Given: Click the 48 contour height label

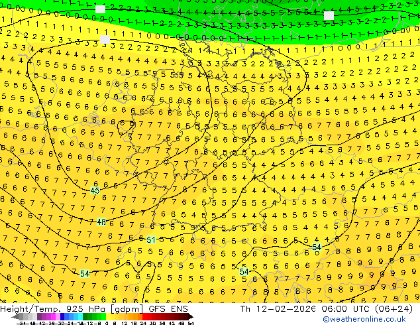Looking at the screenshot, I should 101,222.
